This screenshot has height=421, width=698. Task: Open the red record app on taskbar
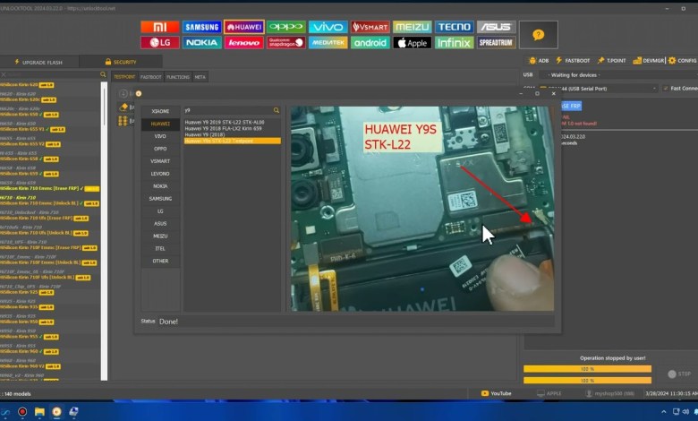click(x=22, y=412)
